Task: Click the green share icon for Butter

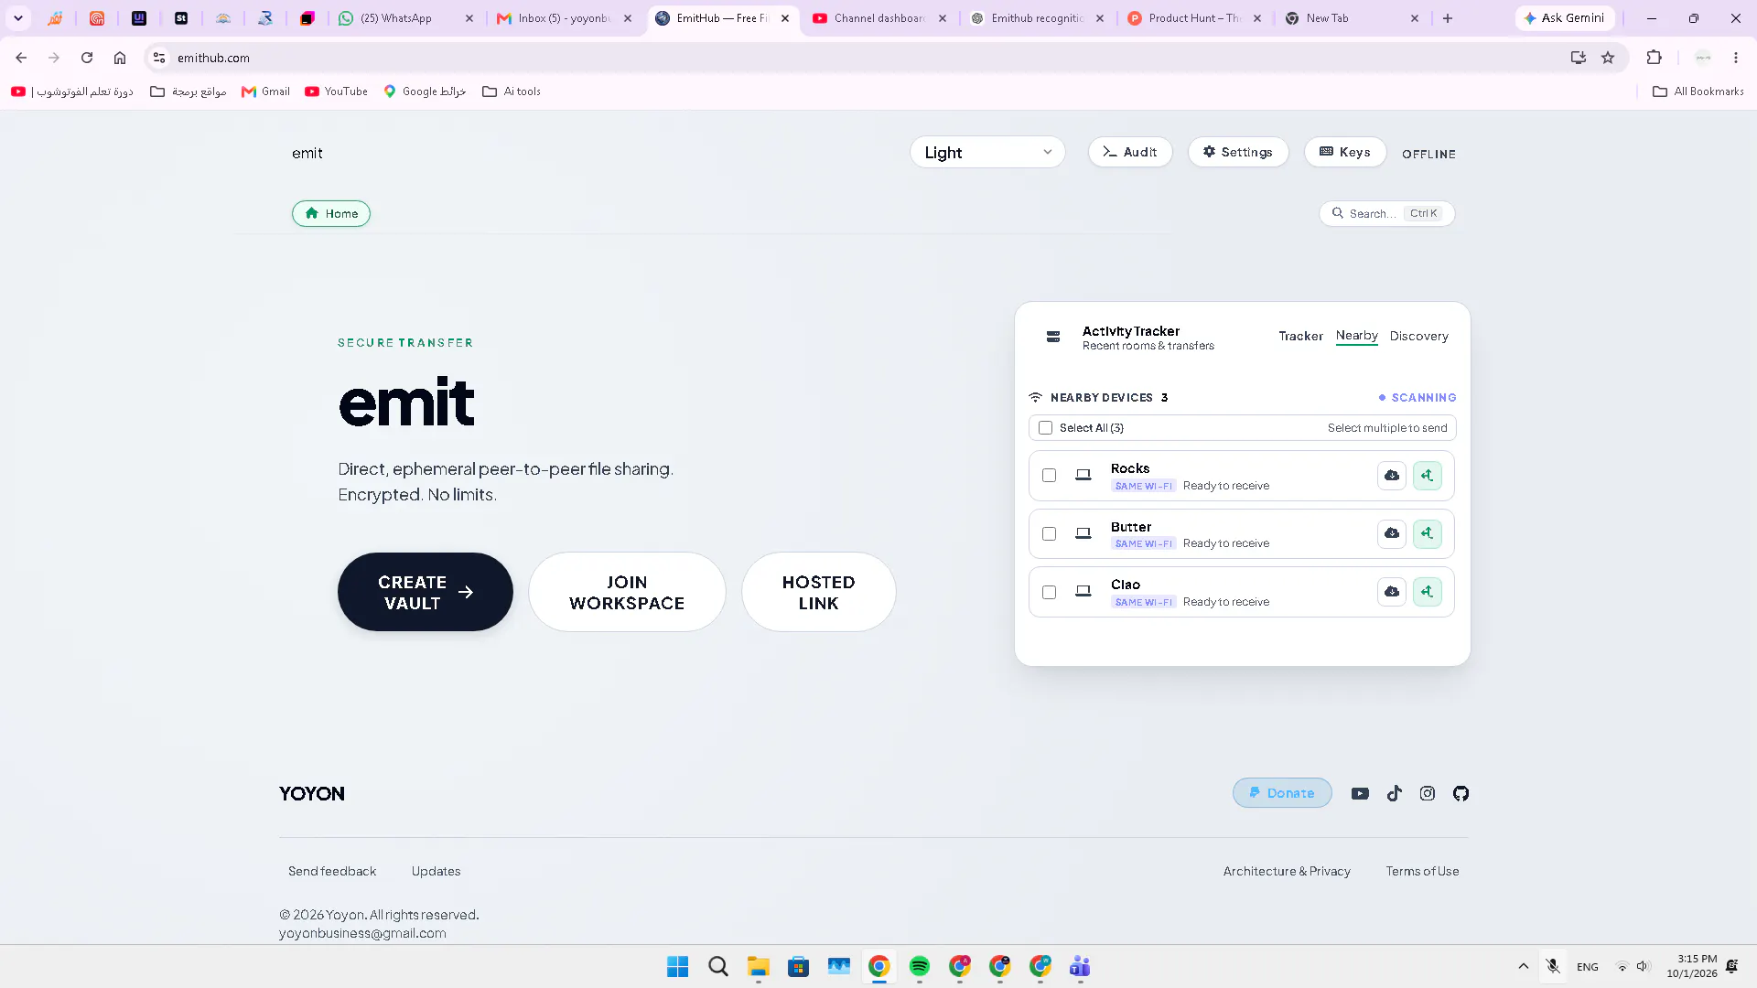Action: point(1427,533)
